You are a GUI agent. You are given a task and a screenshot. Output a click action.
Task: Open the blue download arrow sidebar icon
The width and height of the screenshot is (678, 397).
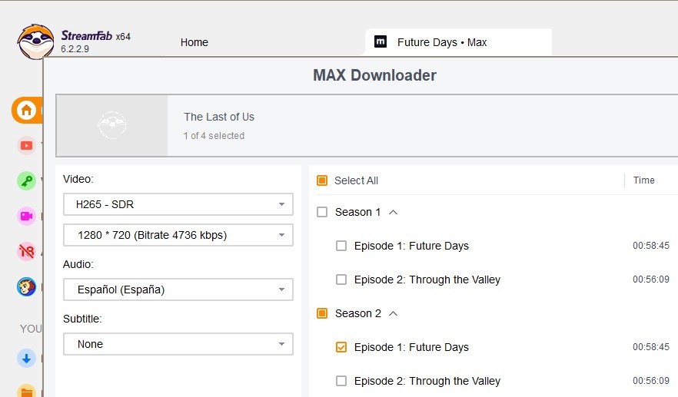(x=26, y=358)
